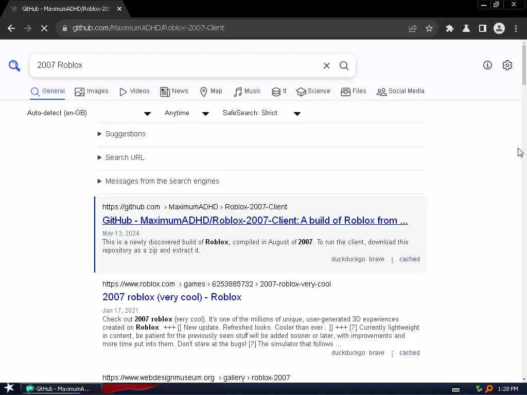Viewport: 527px width, 395px height.
Task: Stop page loading with the X button
Action: (x=44, y=28)
